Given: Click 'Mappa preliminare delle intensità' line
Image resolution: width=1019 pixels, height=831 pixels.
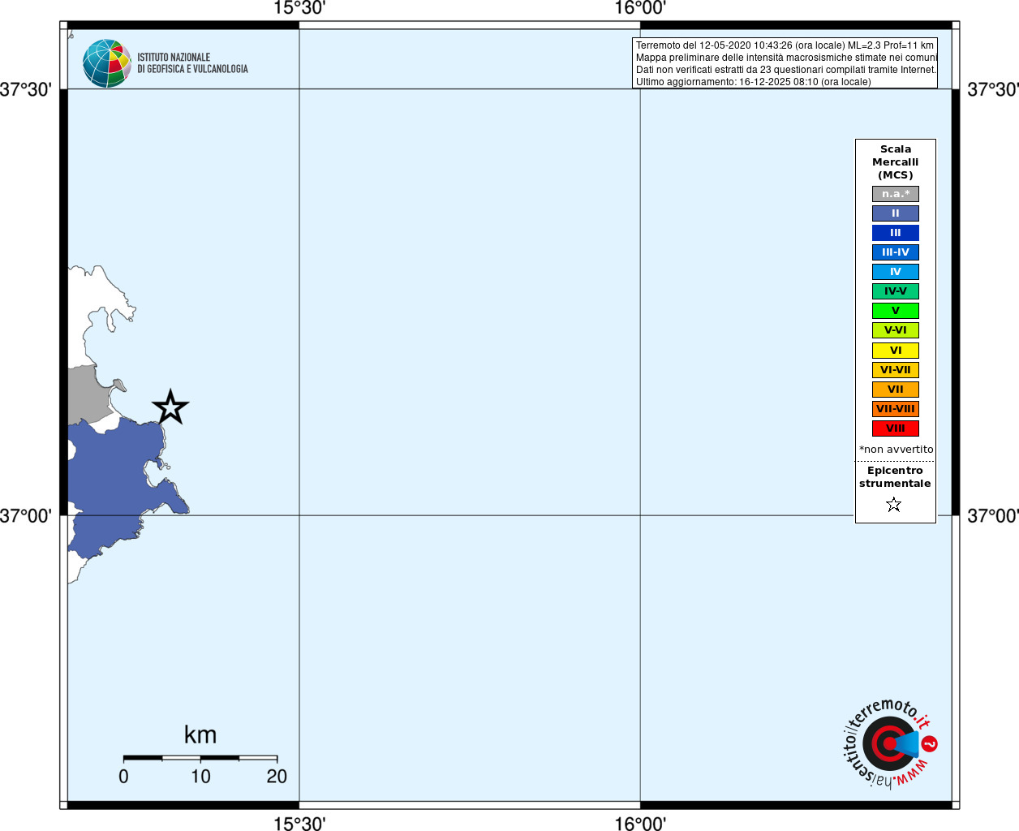Looking at the screenshot, I should point(786,58).
